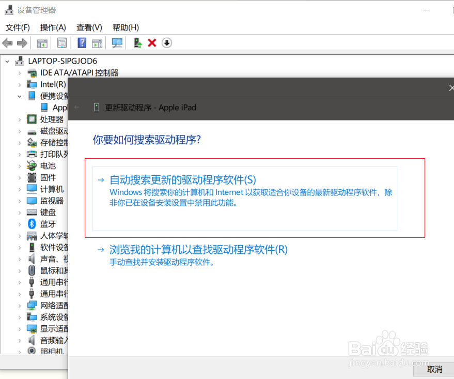The width and height of the screenshot is (454, 379).
Task: Select the Bluetooth (蓝牙) device icon
Action: click(32, 224)
